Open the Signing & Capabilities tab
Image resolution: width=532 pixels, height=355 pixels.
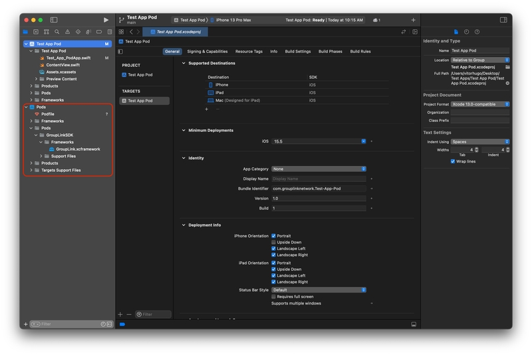coord(207,51)
